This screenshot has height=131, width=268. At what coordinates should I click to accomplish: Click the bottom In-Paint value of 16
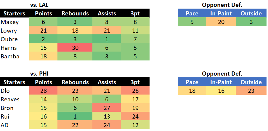tap(221, 91)
